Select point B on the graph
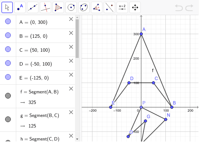Image resolution: width=199 pixels, height=142 pixels. 172,107
